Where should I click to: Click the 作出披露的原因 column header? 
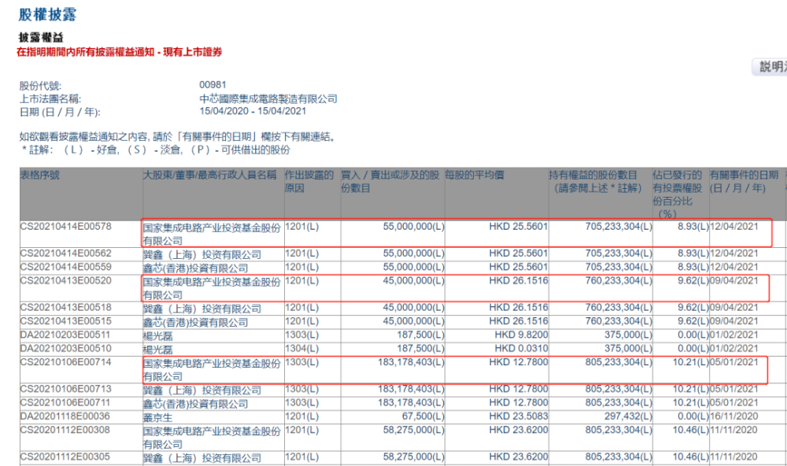point(309,181)
